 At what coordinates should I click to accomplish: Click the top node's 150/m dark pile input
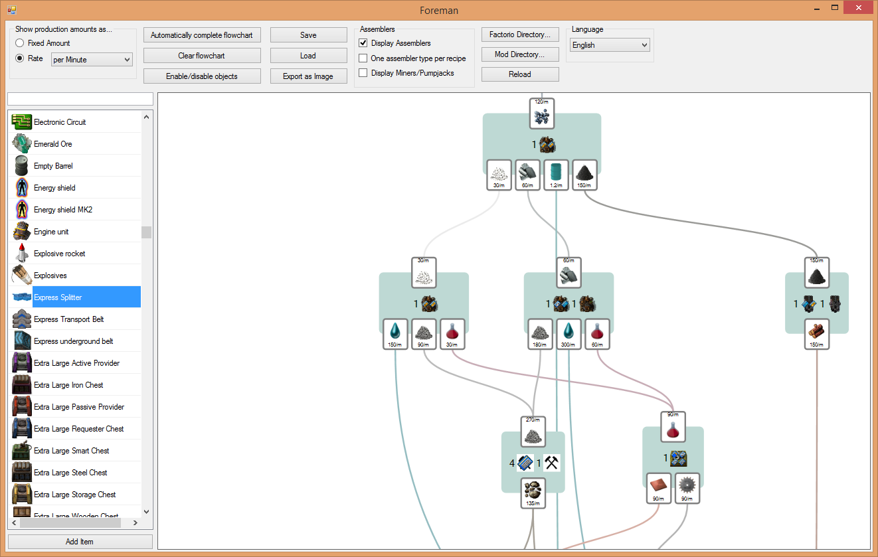(584, 175)
